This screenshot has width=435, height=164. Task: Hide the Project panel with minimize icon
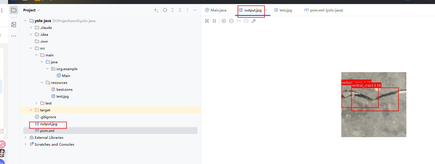pos(195,10)
